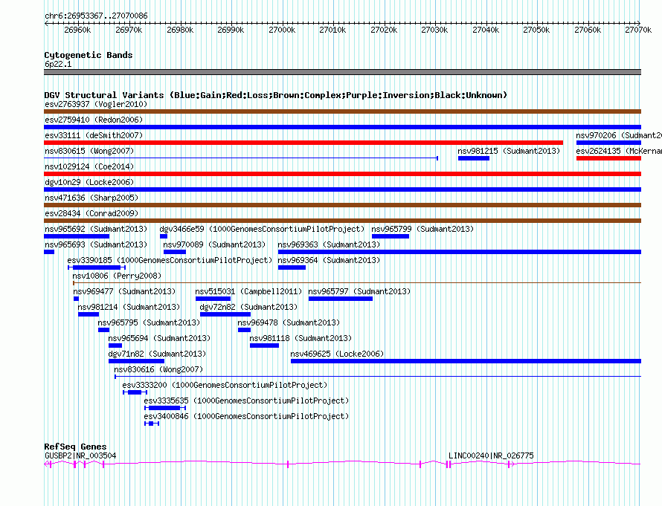Click the 6p22.1 band label

58,64
